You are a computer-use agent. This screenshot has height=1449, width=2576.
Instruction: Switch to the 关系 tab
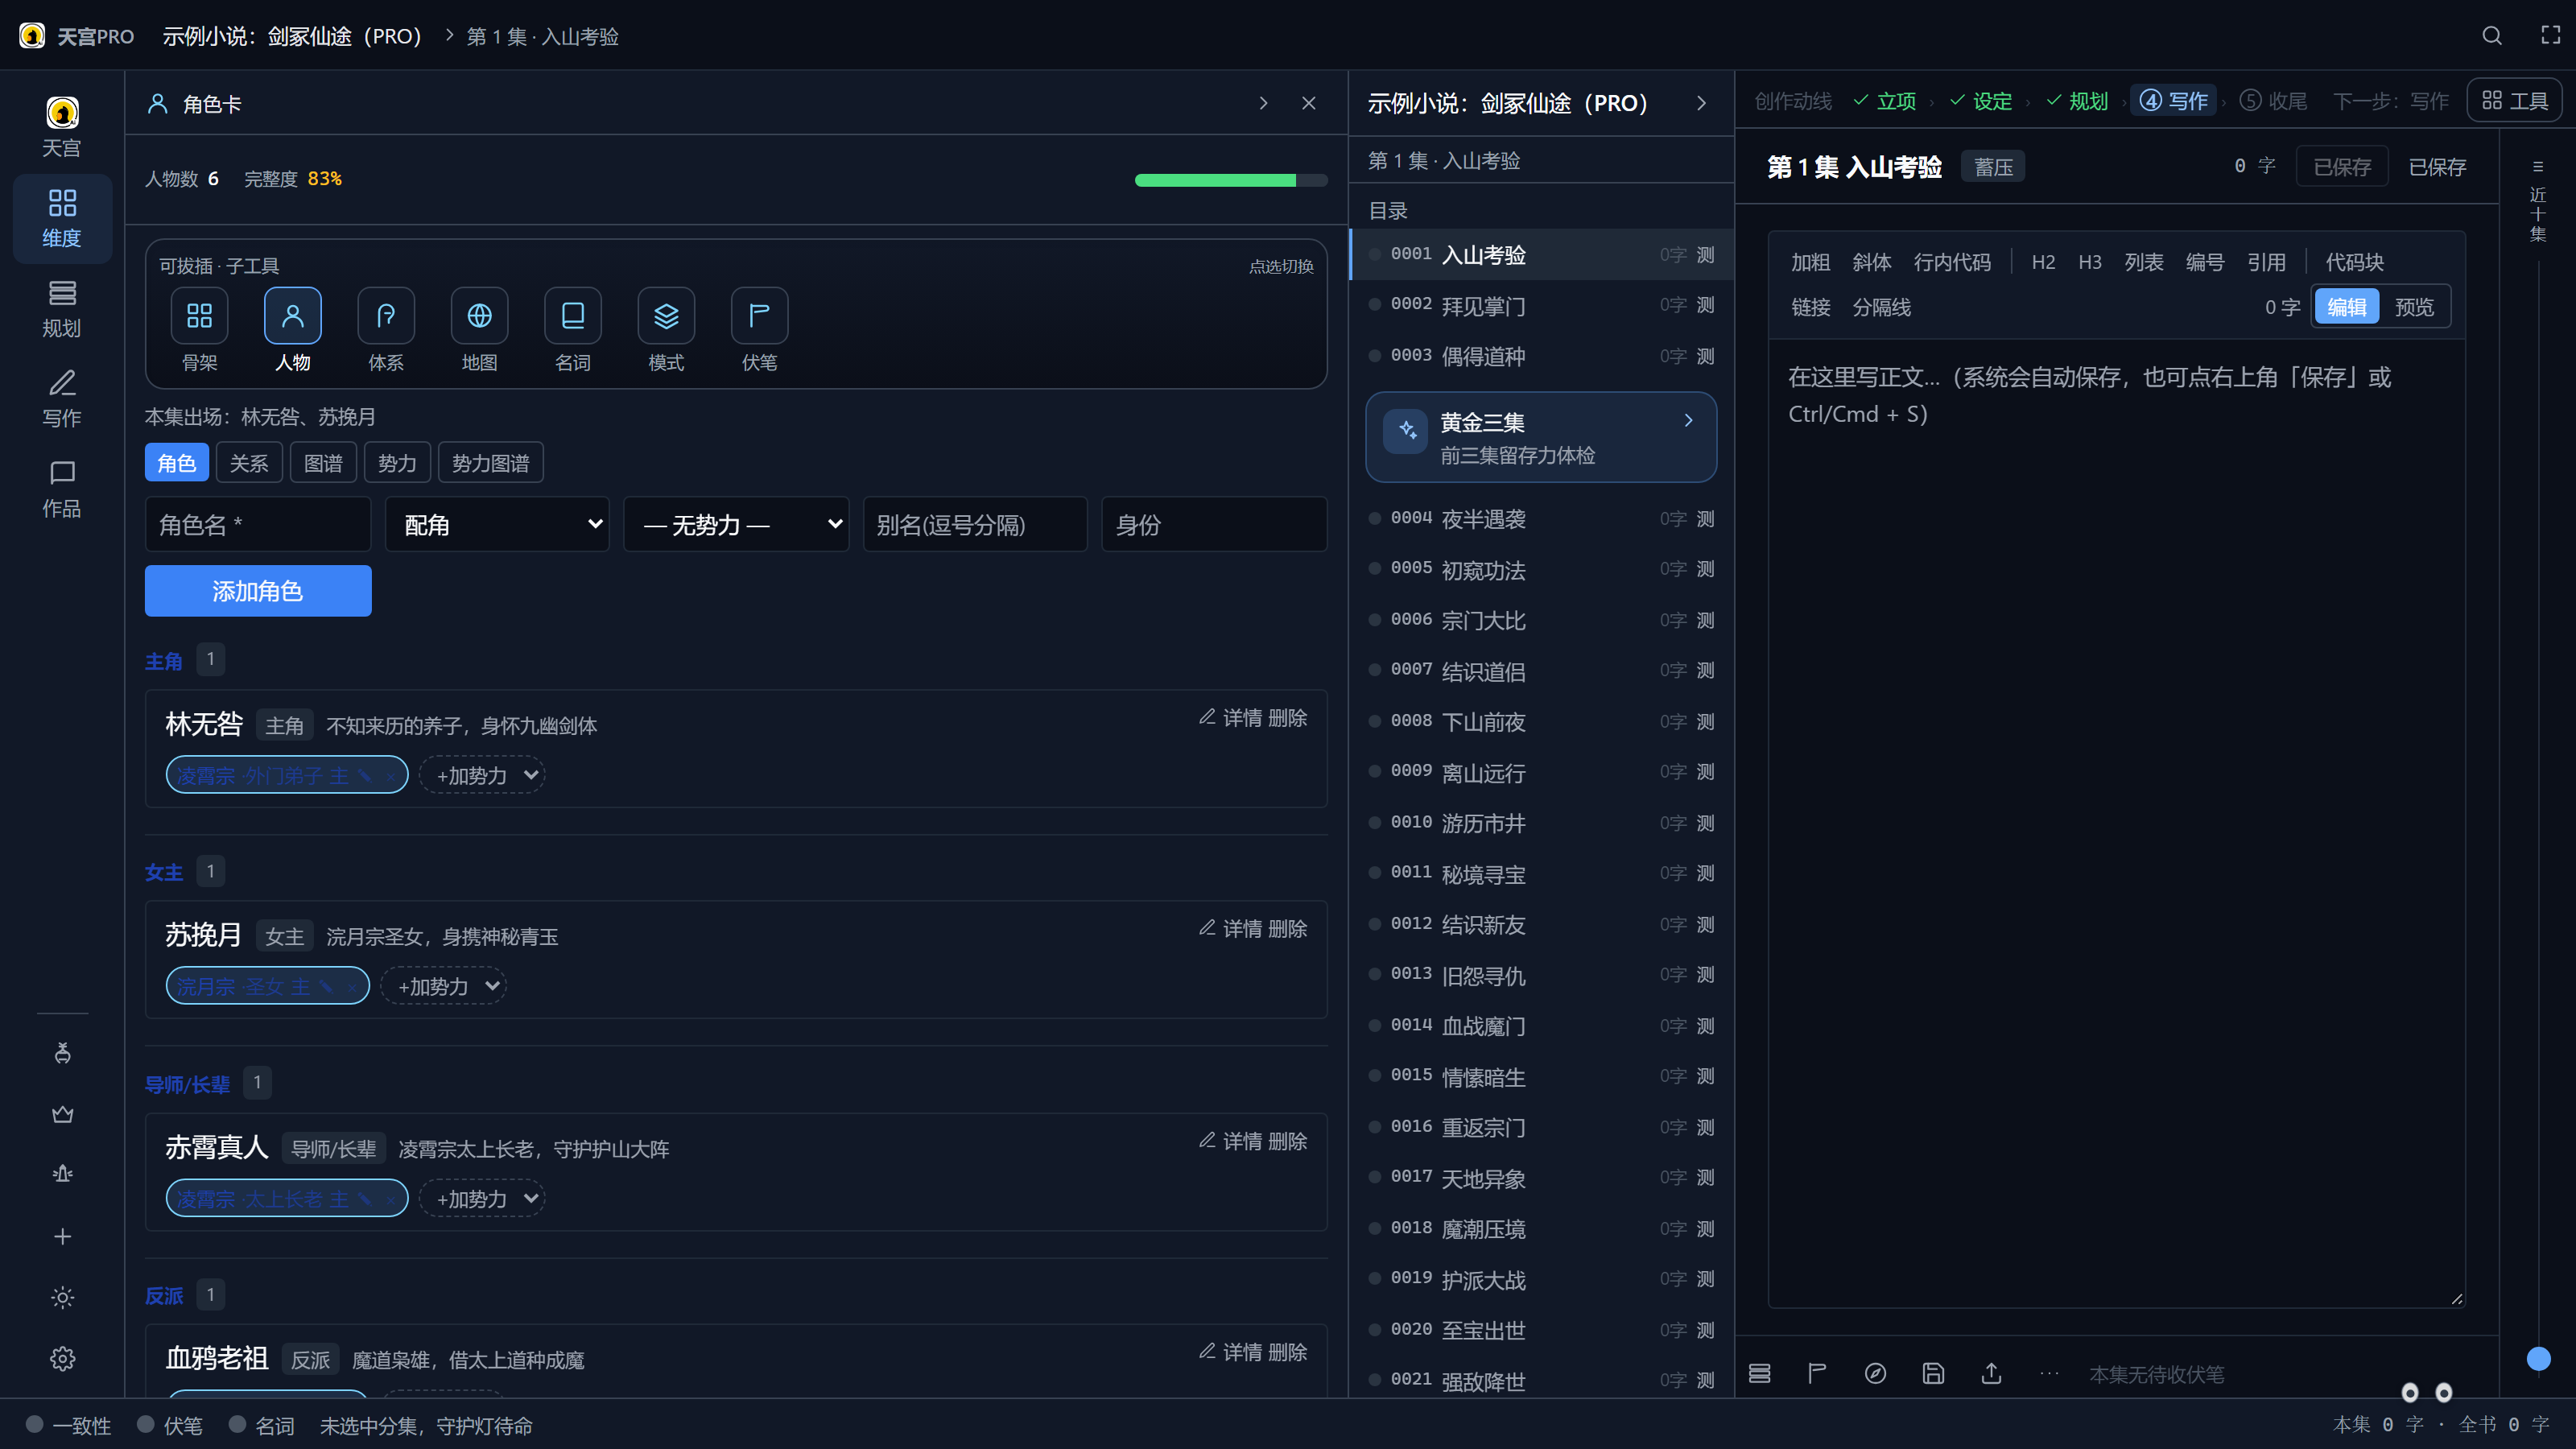(249, 463)
